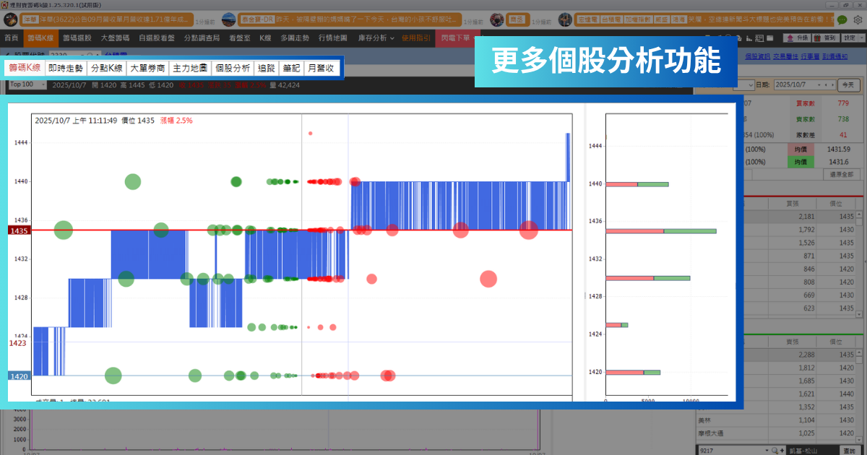Open the 交易屬性 link
Viewport: 867px width, 455px height.
point(785,56)
